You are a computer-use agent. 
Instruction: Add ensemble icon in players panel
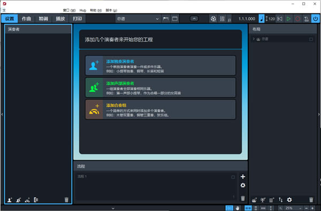pos(27,200)
